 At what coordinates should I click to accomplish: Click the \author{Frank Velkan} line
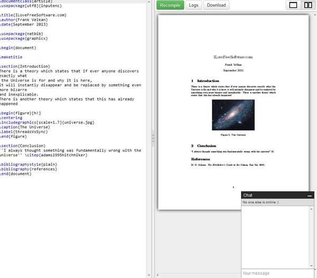24,20
